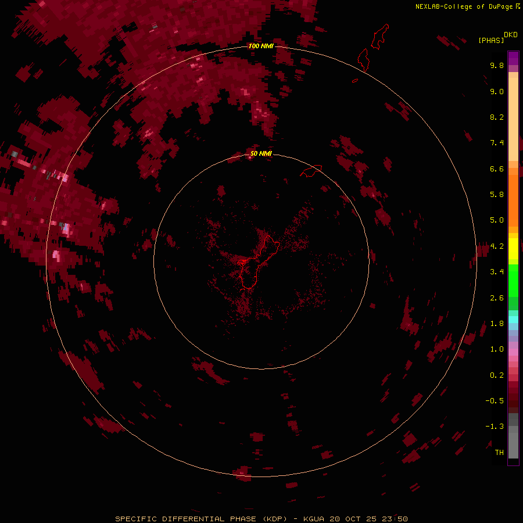Select the 1.0 scale value
The image size is (523, 523).
[497, 349]
